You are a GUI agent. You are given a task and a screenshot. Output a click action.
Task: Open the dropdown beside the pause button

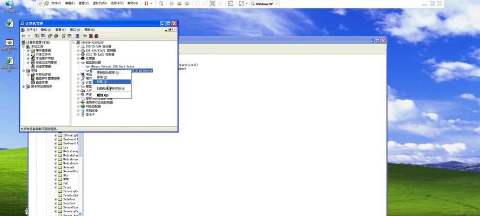(152, 3)
